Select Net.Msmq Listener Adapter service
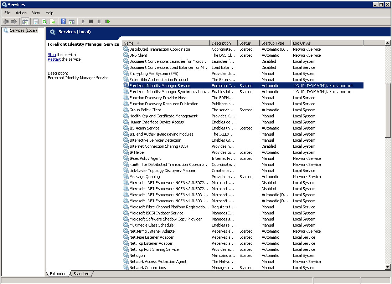 pyautogui.click(x=242, y=231)
